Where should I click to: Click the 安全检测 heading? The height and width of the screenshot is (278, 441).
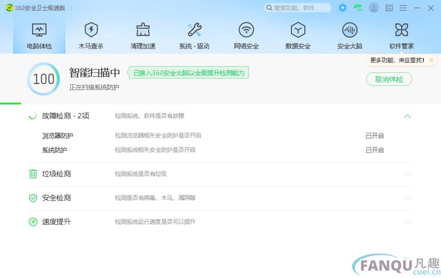point(56,198)
